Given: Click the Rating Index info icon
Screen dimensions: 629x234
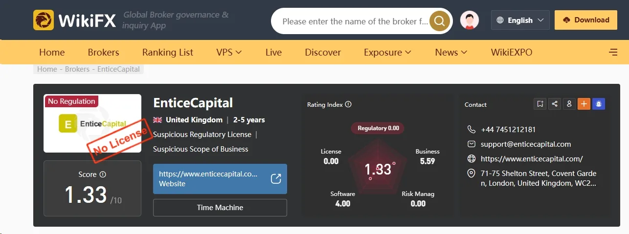Looking at the screenshot, I should (348, 104).
